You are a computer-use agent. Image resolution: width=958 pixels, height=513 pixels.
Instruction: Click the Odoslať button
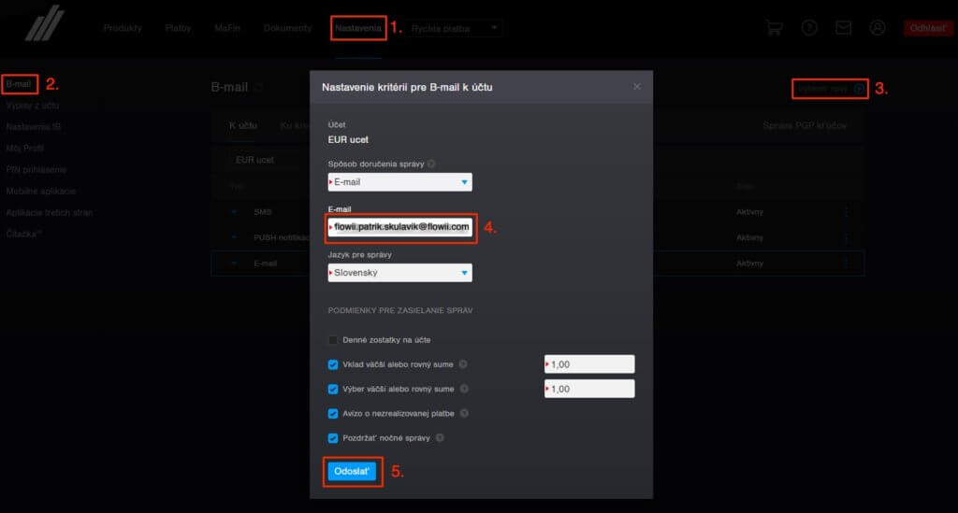pos(352,471)
